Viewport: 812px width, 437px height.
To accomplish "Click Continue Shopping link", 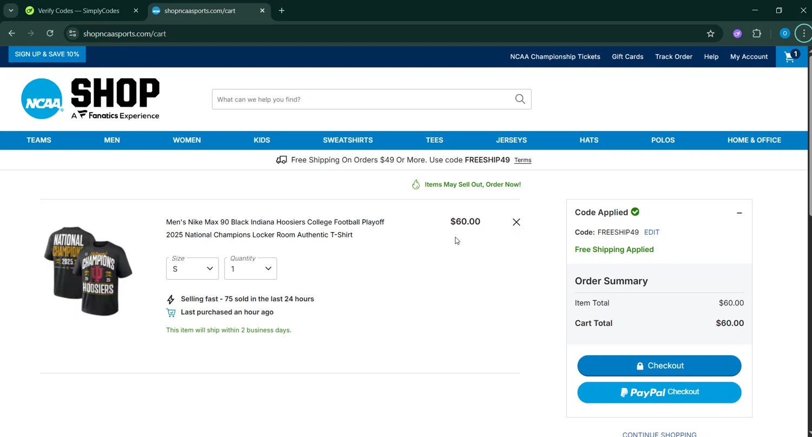I will (x=659, y=434).
